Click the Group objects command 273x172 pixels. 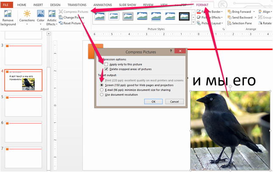[x=265, y=17]
